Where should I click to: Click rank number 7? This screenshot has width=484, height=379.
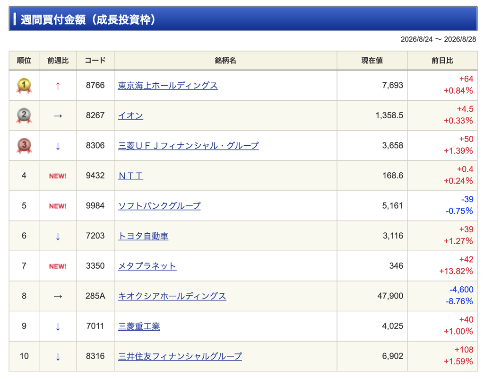click(x=24, y=266)
